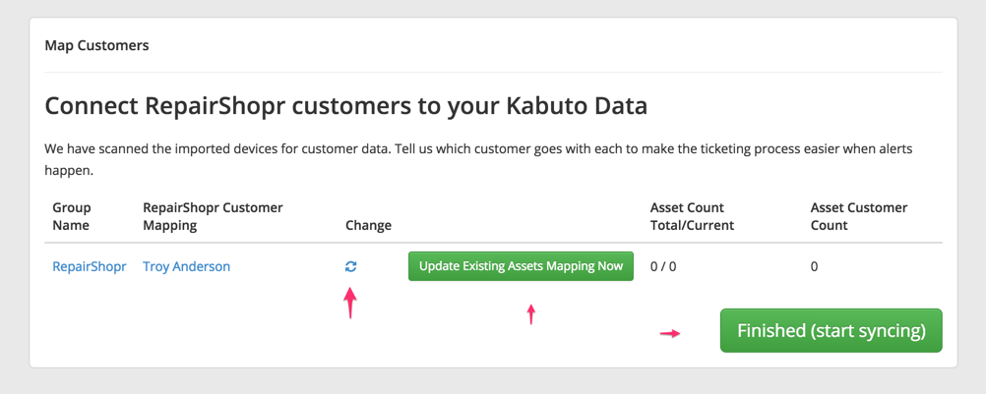
Task: Click the Map Customers panel title
Action: coord(96,46)
